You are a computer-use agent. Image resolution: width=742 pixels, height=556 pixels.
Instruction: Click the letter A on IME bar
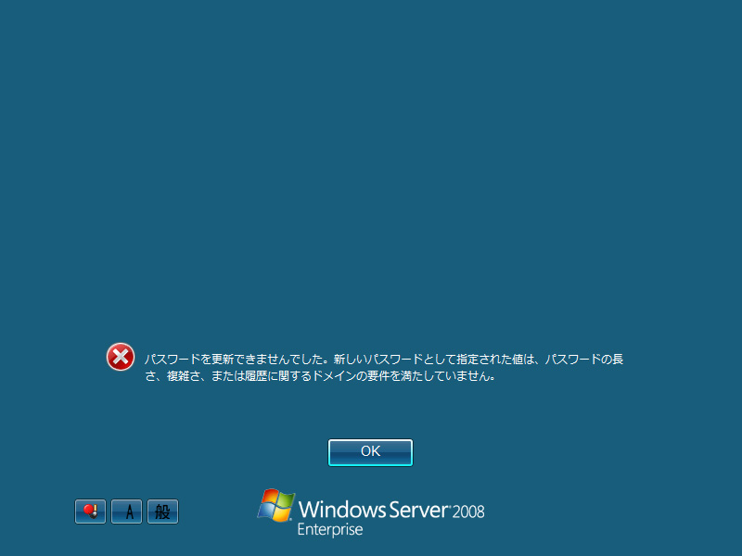(129, 512)
